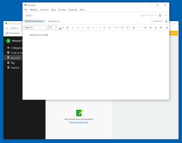This screenshot has height=143, width=182.
Task: Insert a code block
Action: click(93, 28)
